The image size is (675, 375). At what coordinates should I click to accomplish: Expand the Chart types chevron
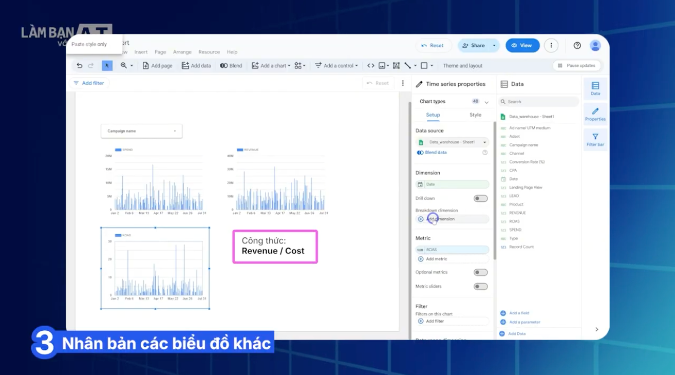(486, 102)
